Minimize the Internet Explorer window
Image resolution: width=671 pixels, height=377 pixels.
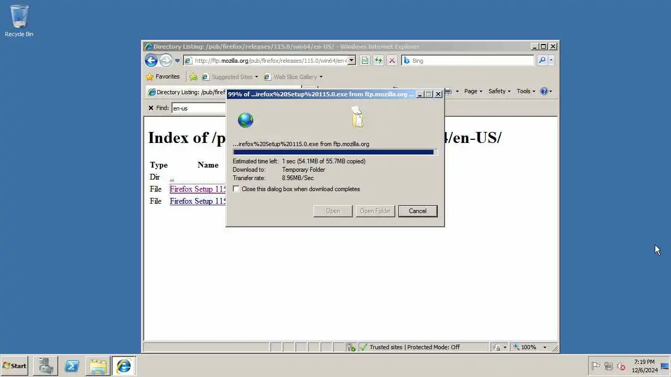click(x=534, y=47)
